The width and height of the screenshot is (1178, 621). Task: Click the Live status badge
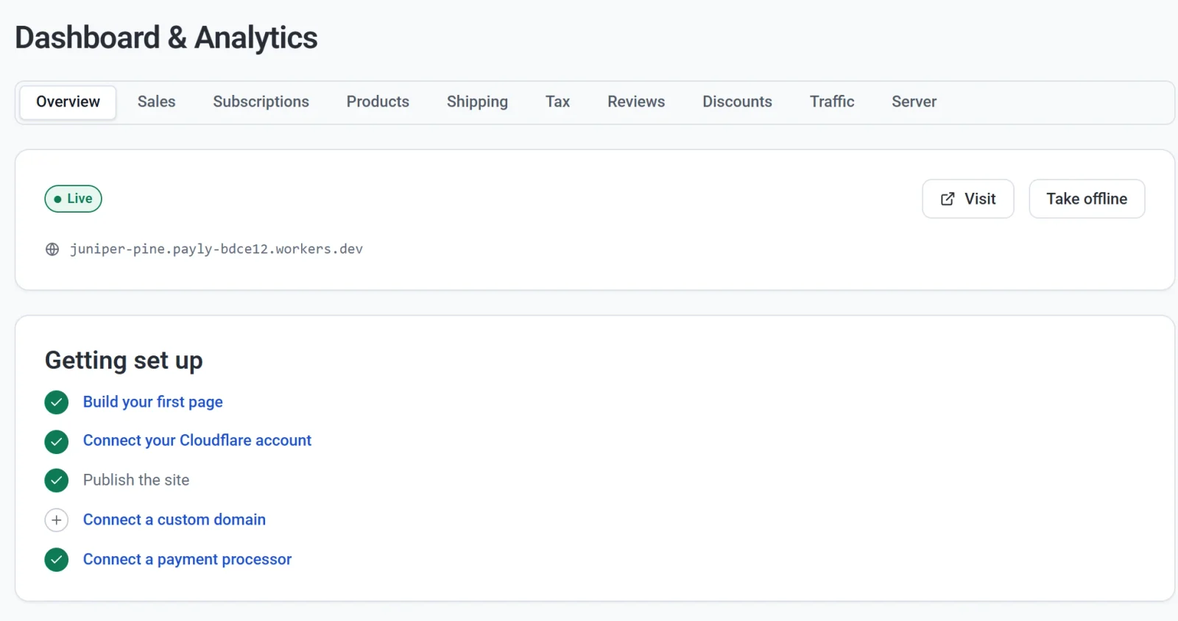(x=73, y=199)
